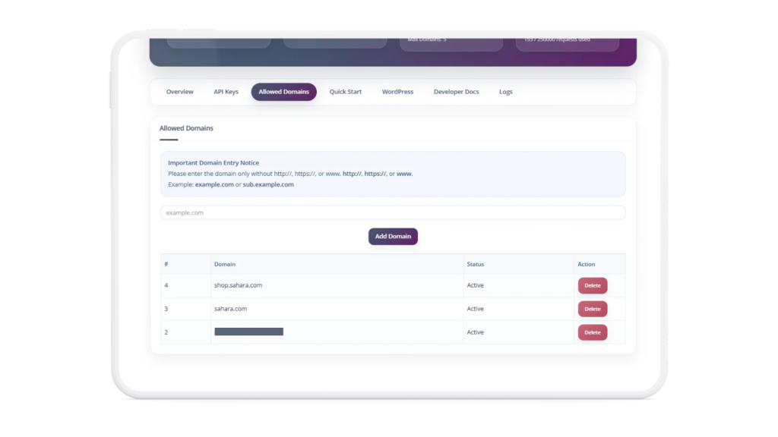Select the sahara.com domain cell
Viewport: 778px width, 437px height.
coord(337,309)
